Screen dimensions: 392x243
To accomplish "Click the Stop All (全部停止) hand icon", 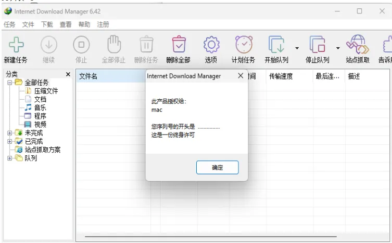I will pos(114,44).
